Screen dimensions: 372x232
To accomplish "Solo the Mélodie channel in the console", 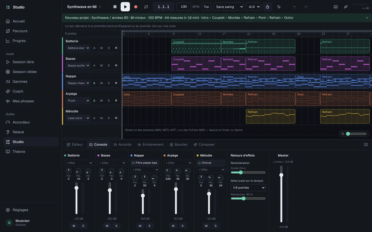I will click(216, 226).
